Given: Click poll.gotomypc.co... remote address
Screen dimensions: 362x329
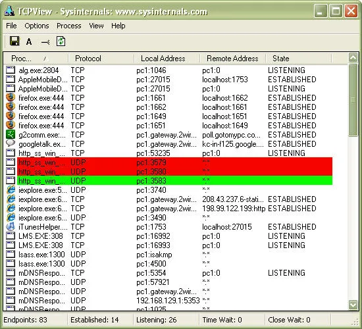Looking at the screenshot, I should pyautogui.click(x=231, y=135).
